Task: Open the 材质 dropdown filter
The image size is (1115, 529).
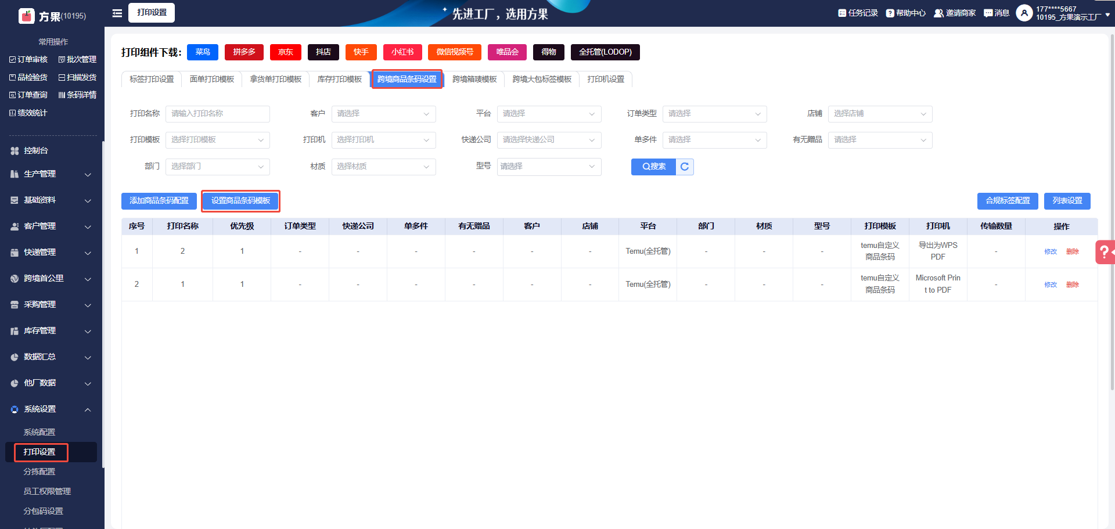Action: (x=383, y=167)
